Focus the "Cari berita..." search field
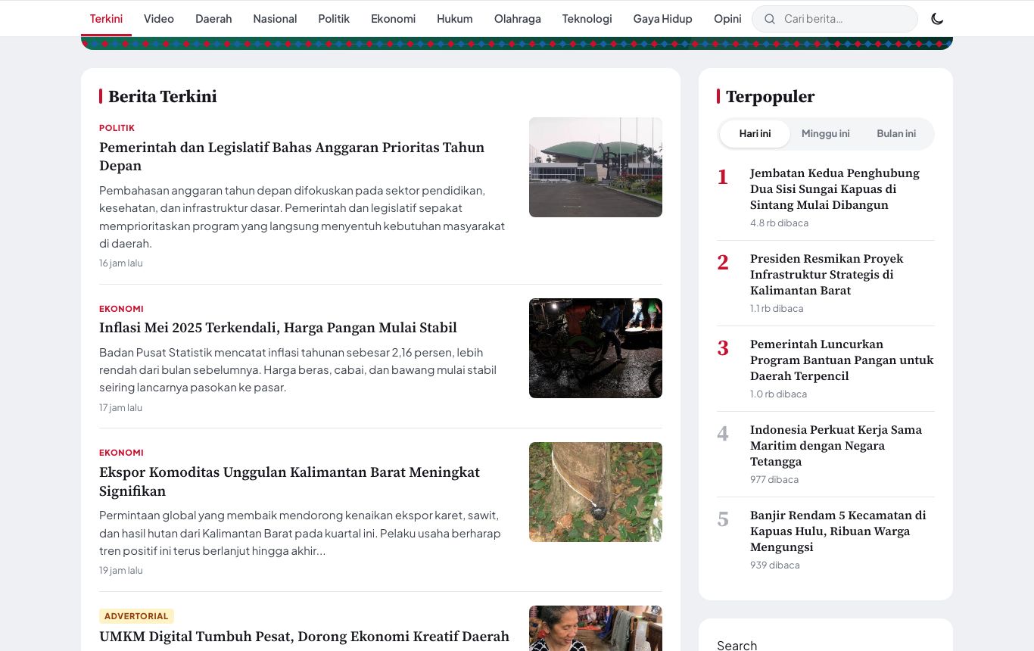This screenshot has height=651, width=1034. click(x=835, y=19)
